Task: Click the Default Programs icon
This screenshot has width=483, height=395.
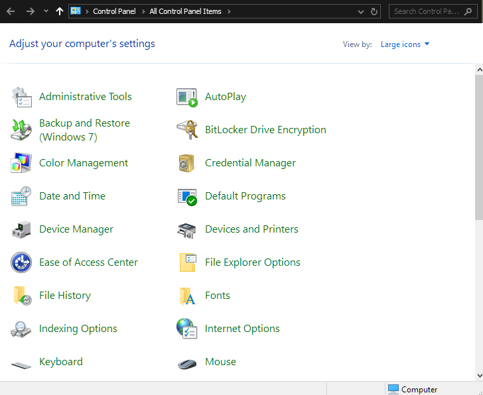Action: [x=187, y=197]
